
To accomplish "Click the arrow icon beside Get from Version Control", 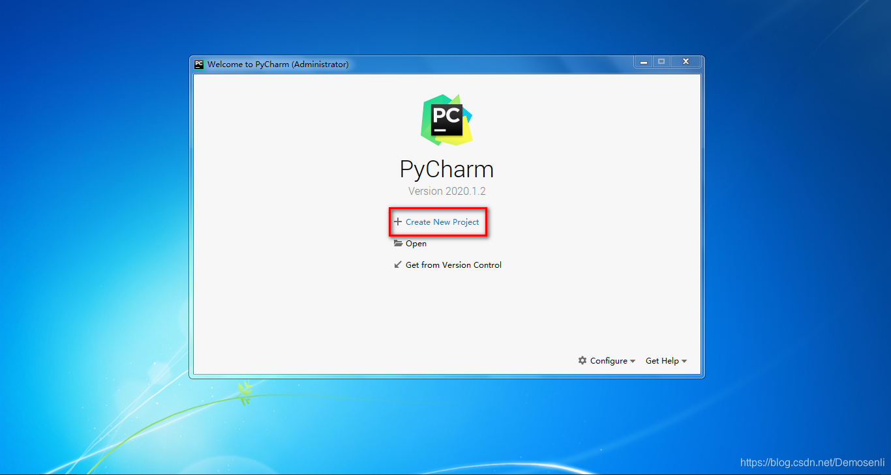I will (x=398, y=265).
